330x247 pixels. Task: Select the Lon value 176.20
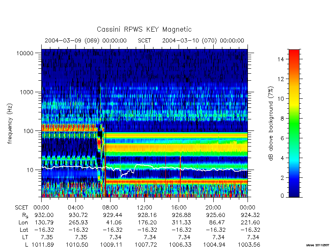pos(147,222)
